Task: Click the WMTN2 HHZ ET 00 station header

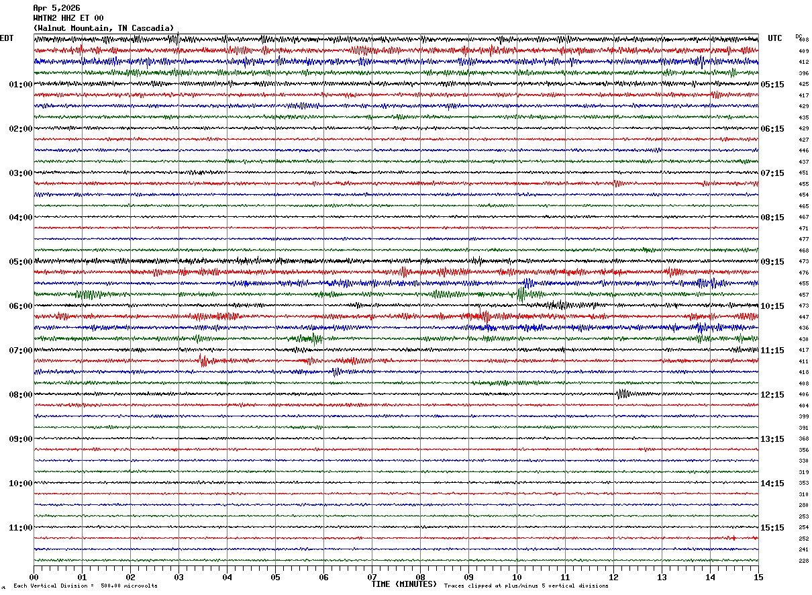Action: coord(68,18)
